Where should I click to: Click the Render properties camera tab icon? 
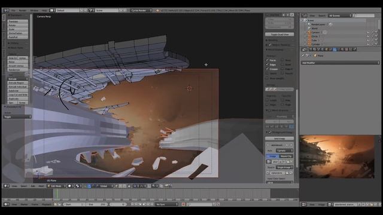coord(311,50)
